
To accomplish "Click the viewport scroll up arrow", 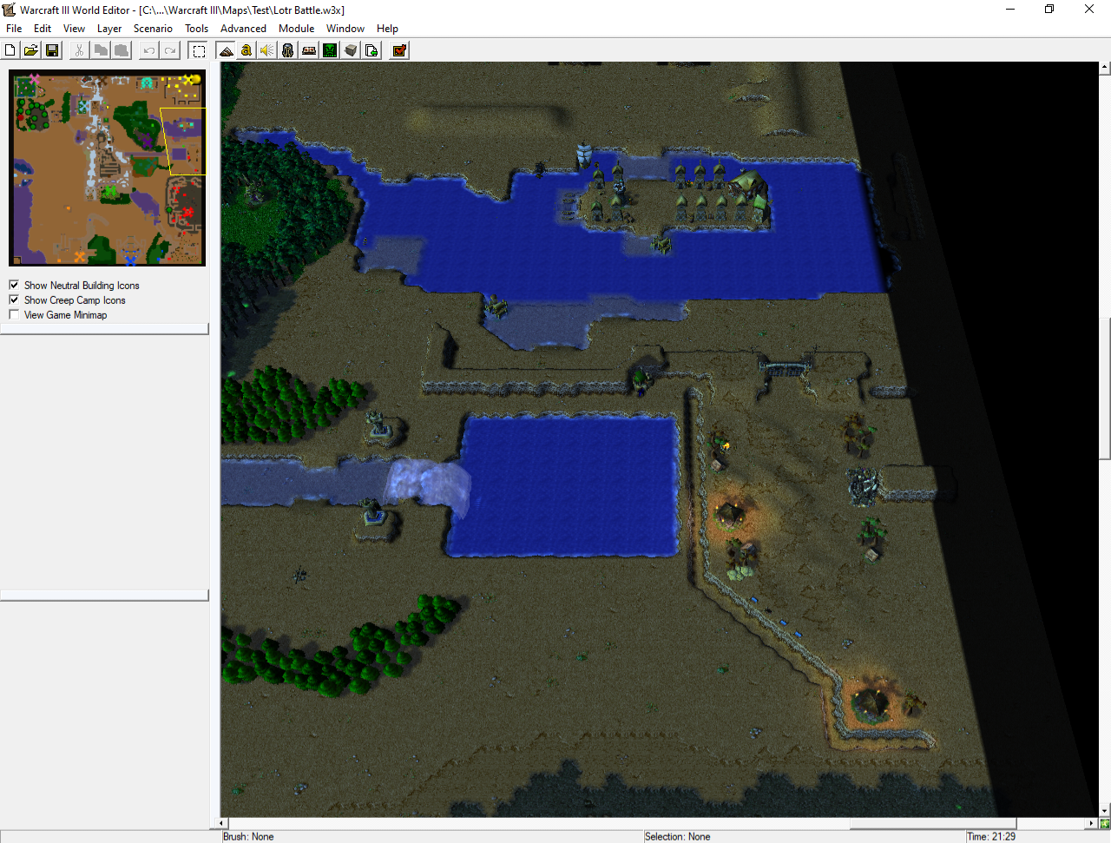I will 1105,67.
